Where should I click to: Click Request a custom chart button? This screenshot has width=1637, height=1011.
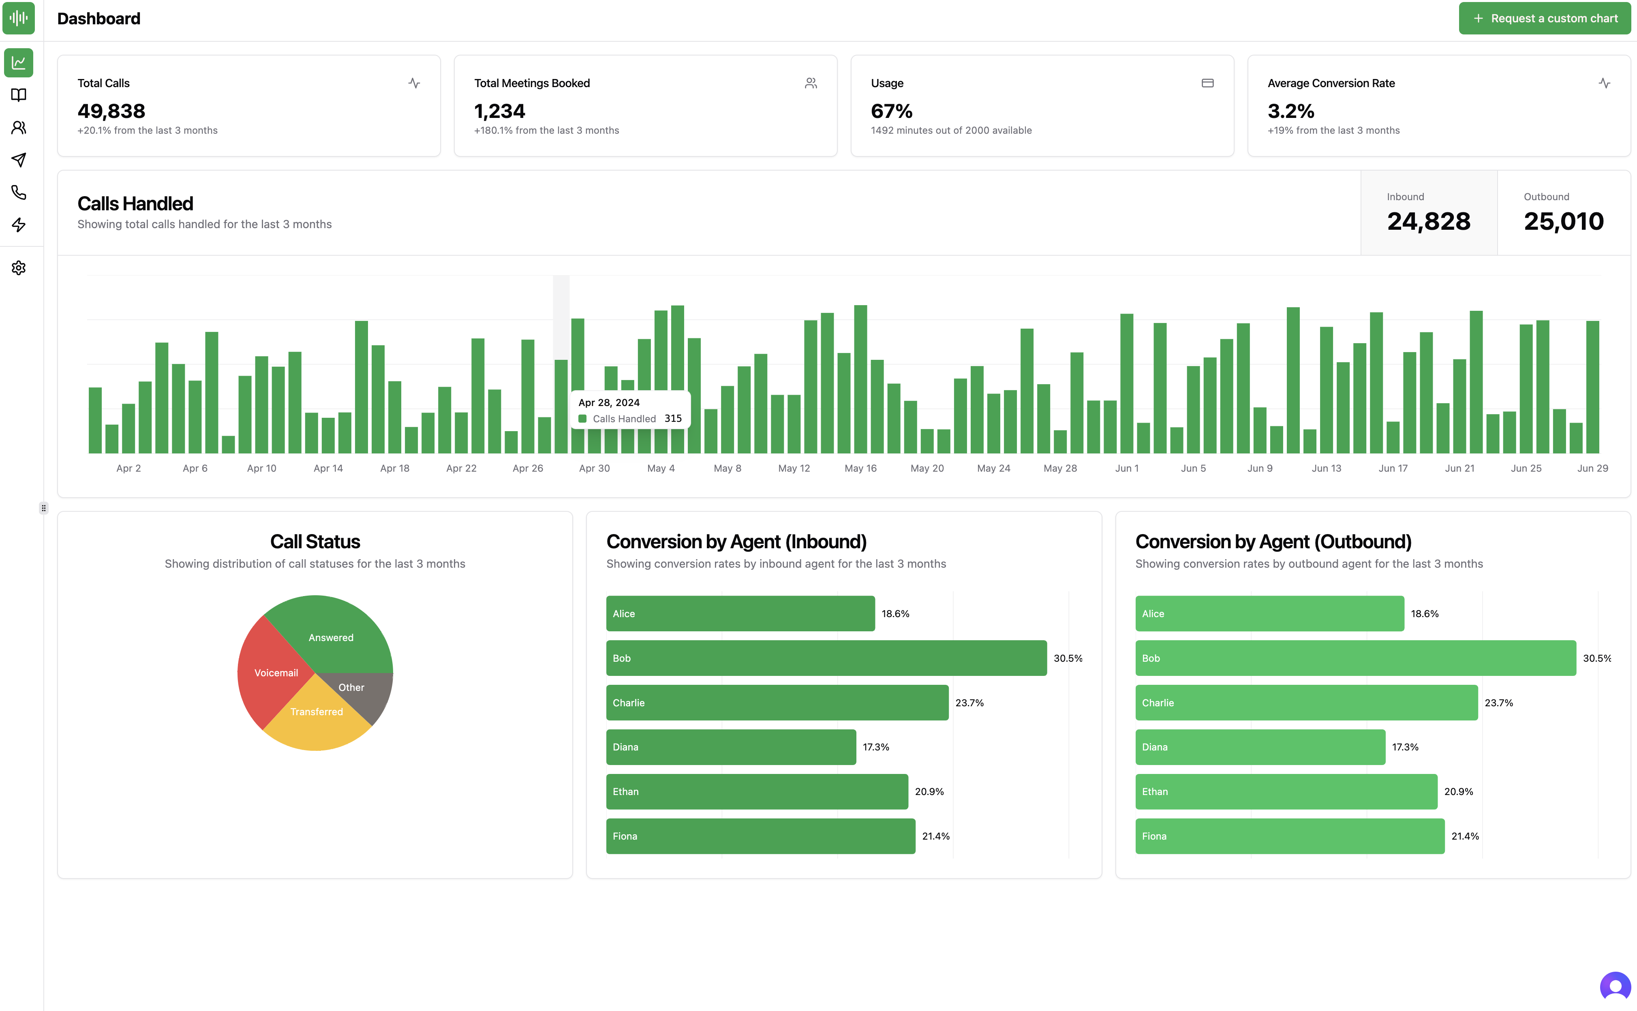point(1544,18)
